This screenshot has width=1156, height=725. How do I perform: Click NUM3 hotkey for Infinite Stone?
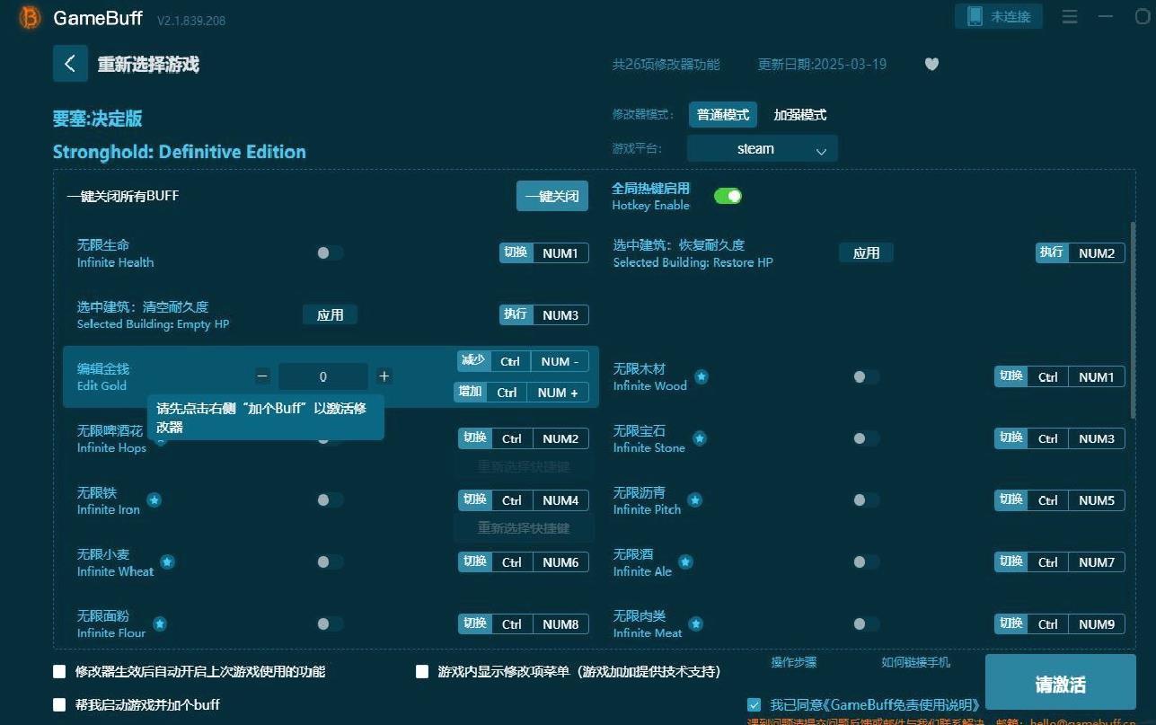(x=1097, y=438)
